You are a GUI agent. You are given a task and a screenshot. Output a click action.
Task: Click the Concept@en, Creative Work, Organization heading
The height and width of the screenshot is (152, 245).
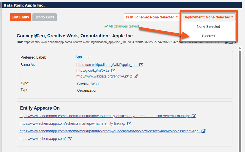point(75,36)
